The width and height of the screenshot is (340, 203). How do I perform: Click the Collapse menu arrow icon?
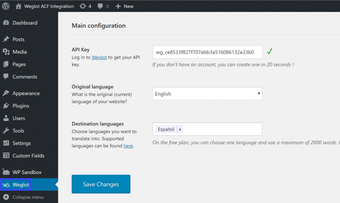click(6, 197)
